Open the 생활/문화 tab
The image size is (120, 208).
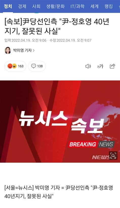pos(55,6)
